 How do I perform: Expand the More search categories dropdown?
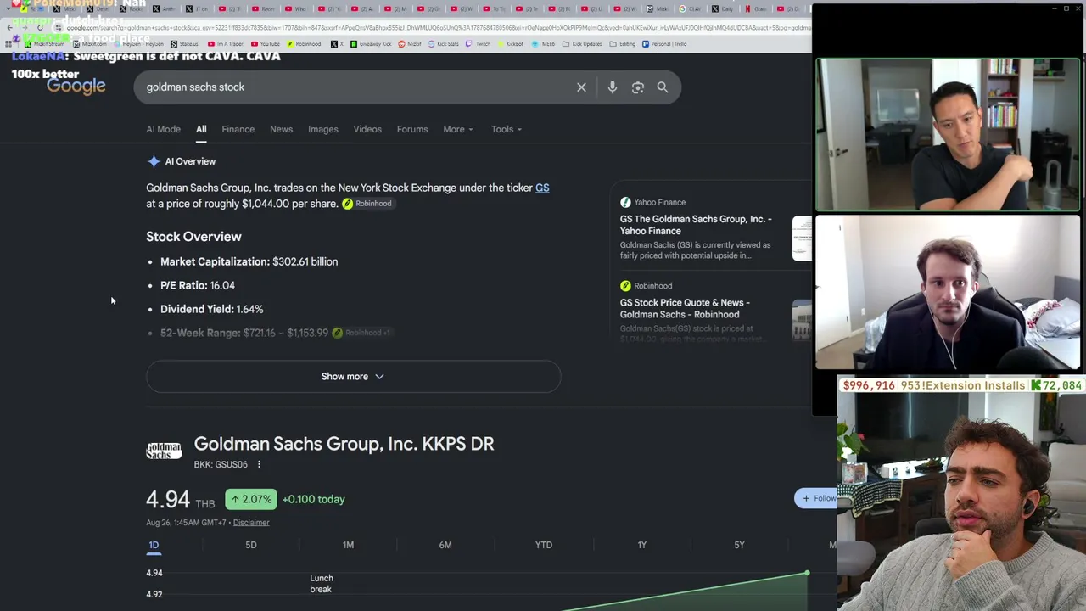[x=458, y=129]
